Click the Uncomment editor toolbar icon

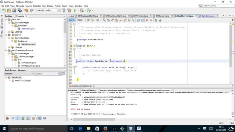[x=160, y=20]
